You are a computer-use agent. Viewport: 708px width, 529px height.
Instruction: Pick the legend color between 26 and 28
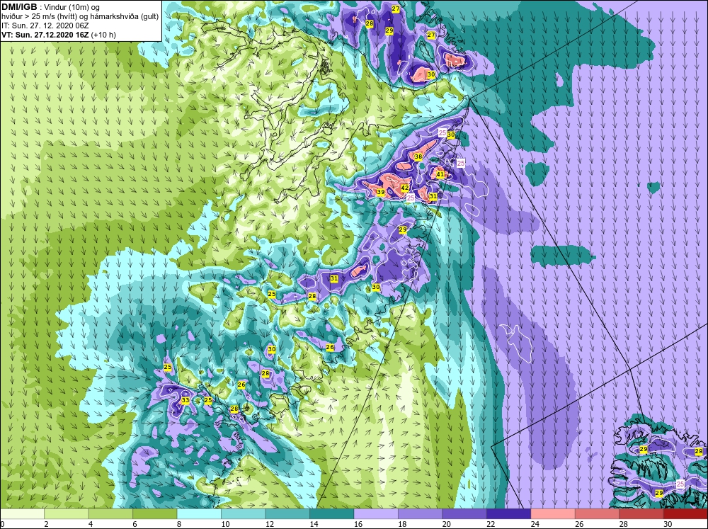(598, 514)
